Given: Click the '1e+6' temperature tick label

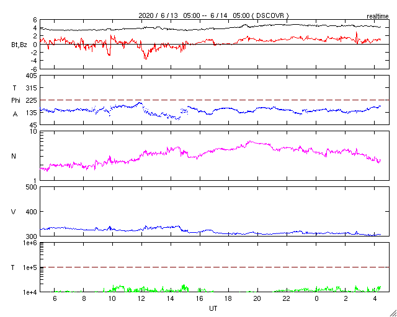Looking at the screenshot, I should point(30,243).
